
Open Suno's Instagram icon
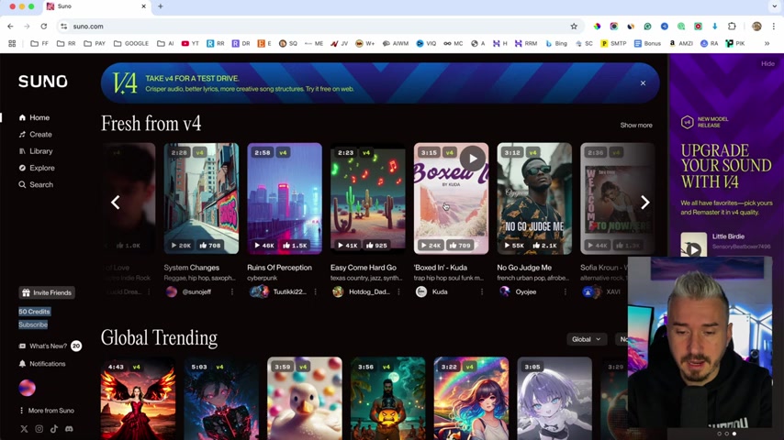click(39, 429)
